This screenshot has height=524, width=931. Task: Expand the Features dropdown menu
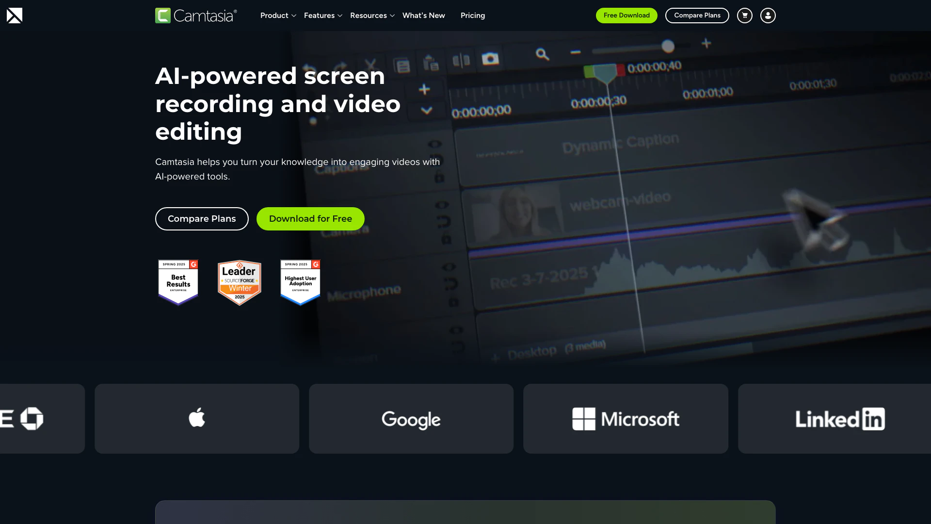point(323,16)
